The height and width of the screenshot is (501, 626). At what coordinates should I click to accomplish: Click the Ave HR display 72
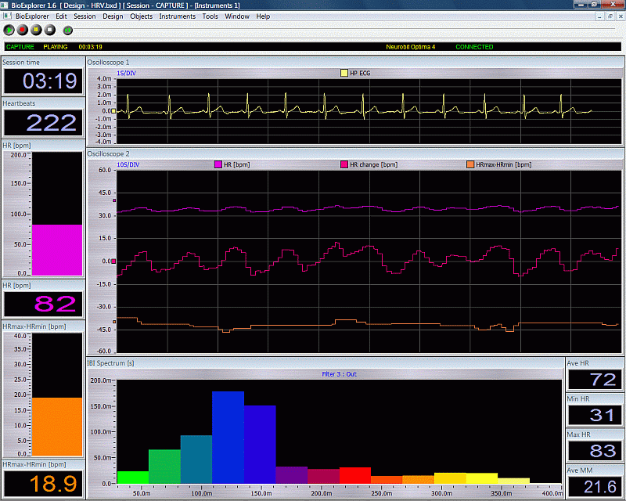click(x=595, y=380)
